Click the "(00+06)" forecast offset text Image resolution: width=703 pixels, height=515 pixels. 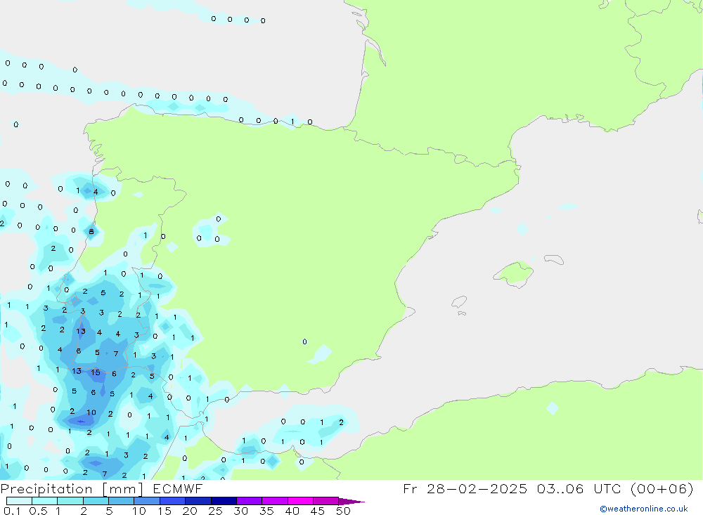pyautogui.click(x=662, y=489)
